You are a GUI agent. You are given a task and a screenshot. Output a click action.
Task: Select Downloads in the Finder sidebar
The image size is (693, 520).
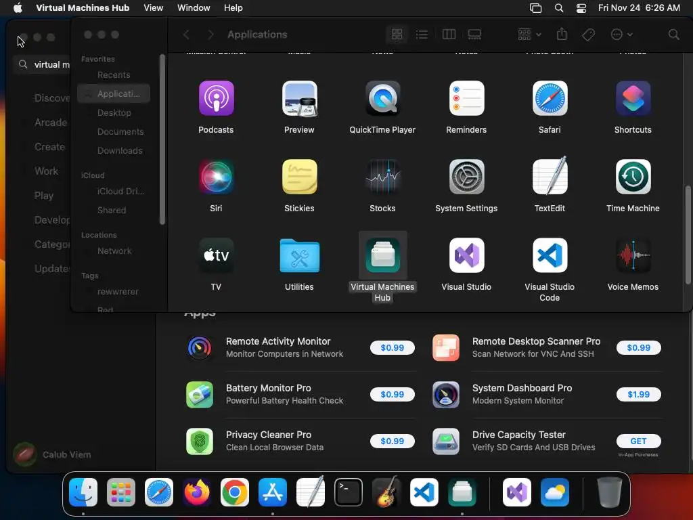coord(114,151)
